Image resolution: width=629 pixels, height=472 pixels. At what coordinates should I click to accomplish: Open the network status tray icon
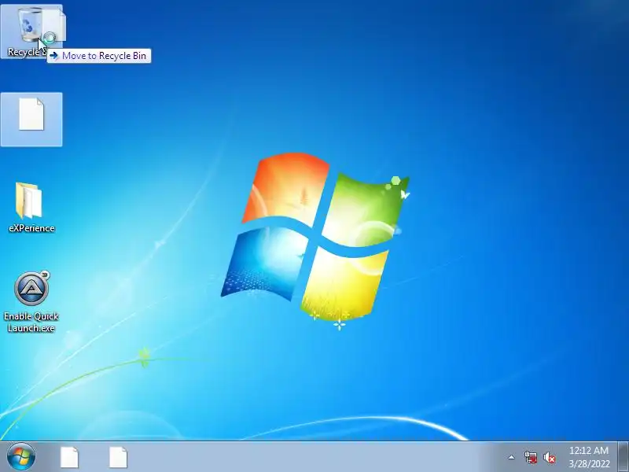click(x=530, y=457)
